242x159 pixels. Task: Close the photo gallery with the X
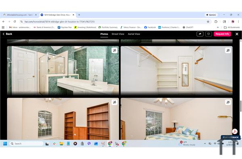click(237, 34)
